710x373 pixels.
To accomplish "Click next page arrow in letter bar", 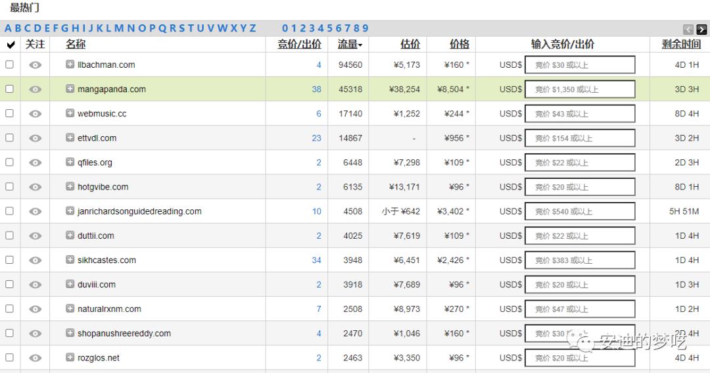I will (x=701, y=29).
